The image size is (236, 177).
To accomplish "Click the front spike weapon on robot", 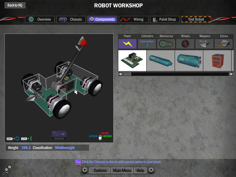I will [31, 99].
